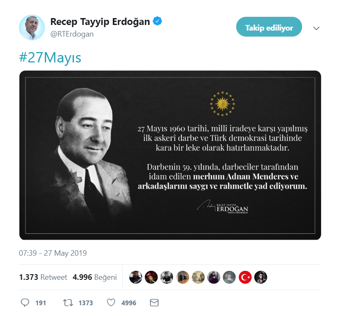Open the first liker avatar in the row
The height and width of the screenshot is (316, 337).
pyautogui.click(x=136, y=277)
